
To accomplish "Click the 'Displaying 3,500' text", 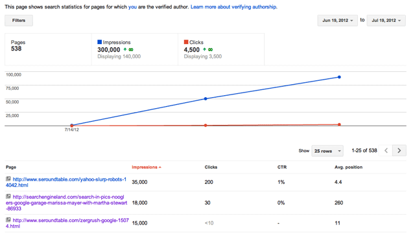I will [203, 56].
